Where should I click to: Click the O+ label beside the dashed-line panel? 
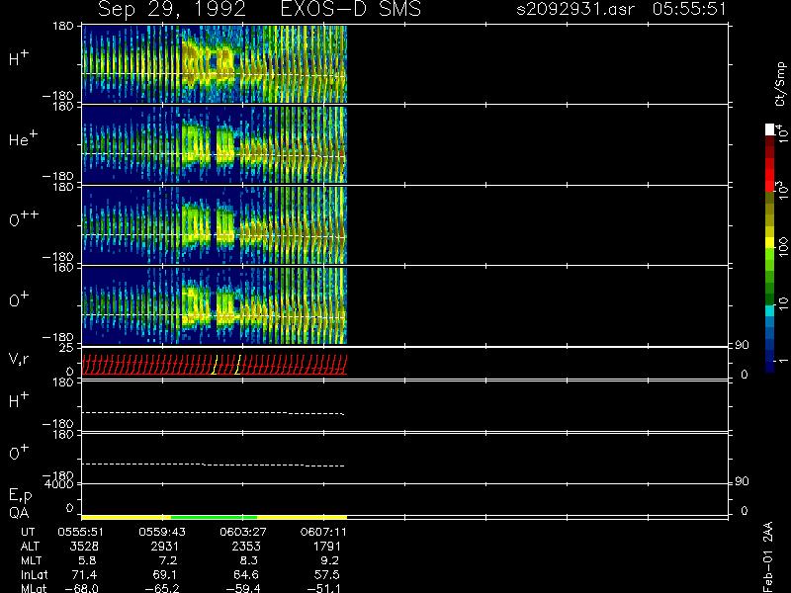(x=19, y=453)
